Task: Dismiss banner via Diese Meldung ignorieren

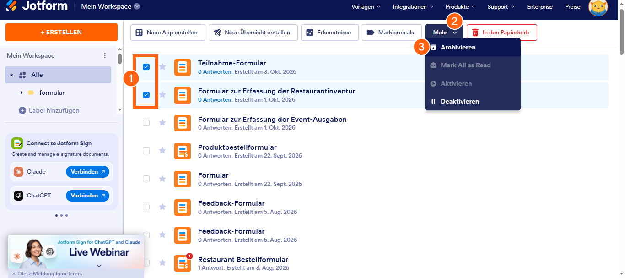Action: pyautogui.click(x=47, y=273)
